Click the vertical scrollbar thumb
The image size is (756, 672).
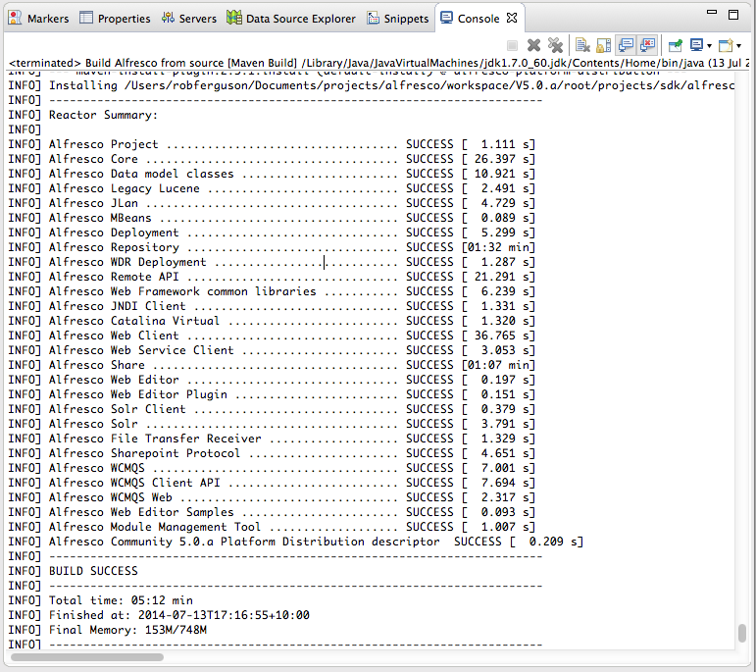pos(742,633)
